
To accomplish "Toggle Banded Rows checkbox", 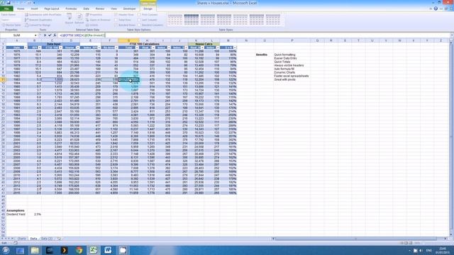I will pyautogui.click(x=116, y=25).
